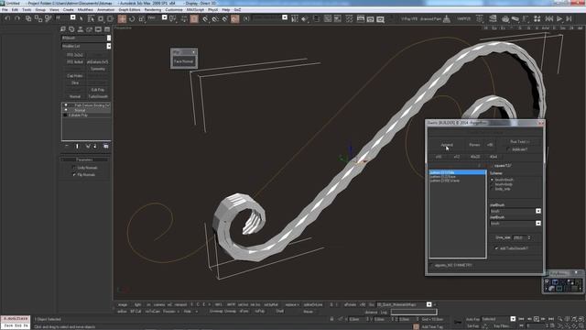Select the pattern [12] Face list item

point(458,177)
